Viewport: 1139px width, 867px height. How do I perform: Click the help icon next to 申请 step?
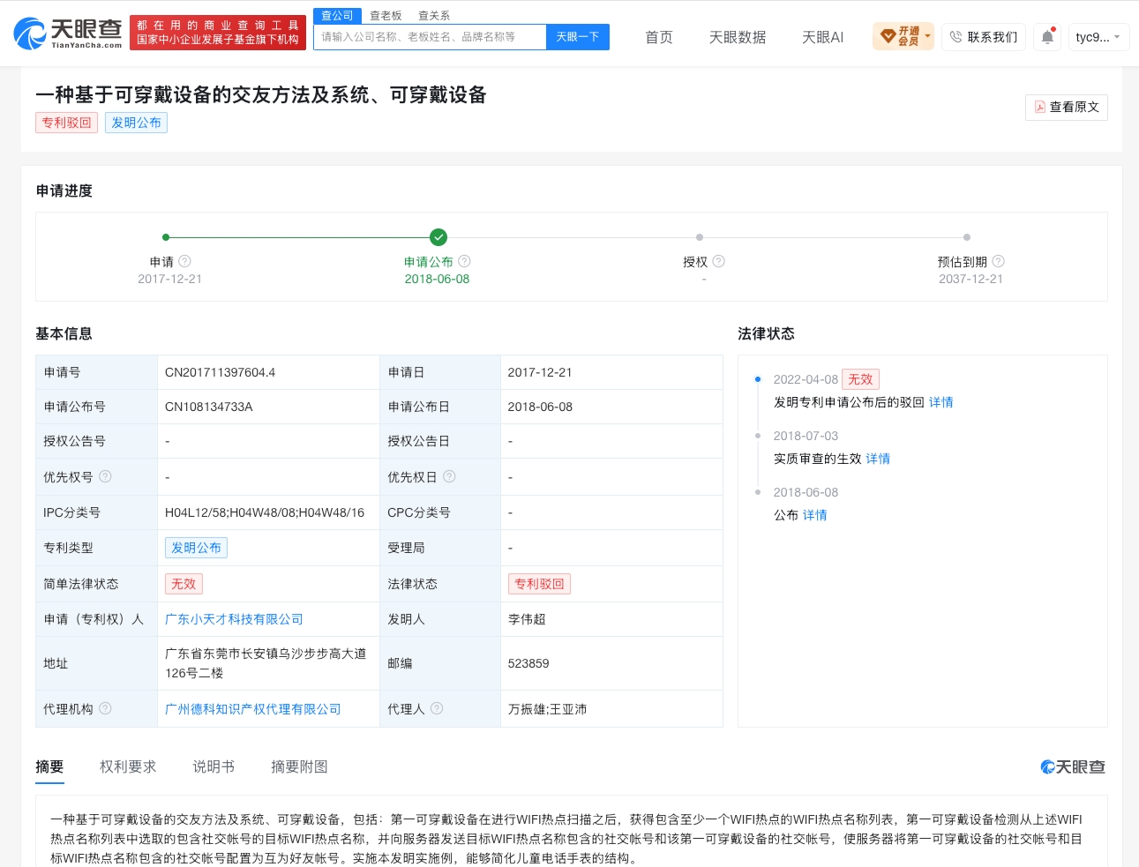tap(184, 261)
